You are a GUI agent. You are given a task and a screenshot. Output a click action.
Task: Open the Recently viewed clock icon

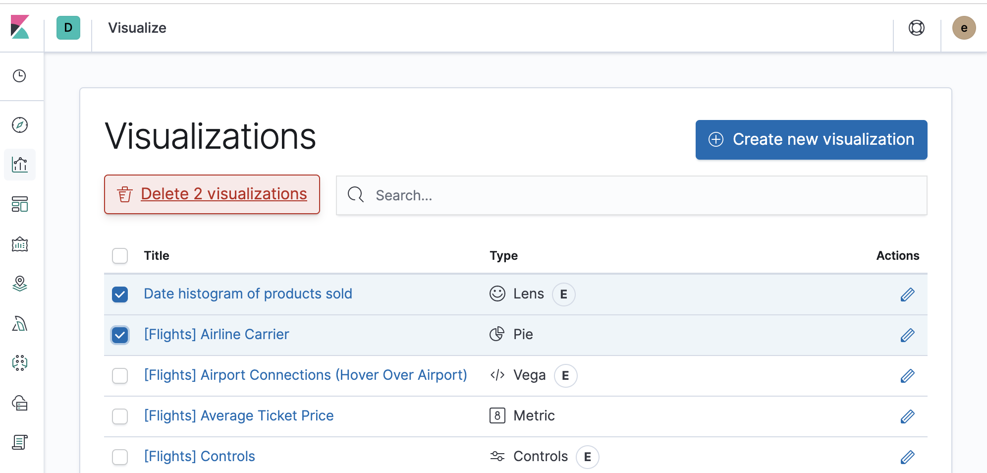click(x=19, y=76)
